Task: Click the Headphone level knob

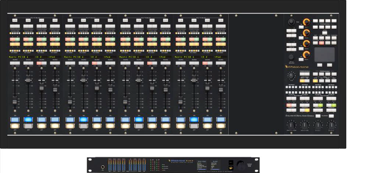Action: (x=304, y=125)
